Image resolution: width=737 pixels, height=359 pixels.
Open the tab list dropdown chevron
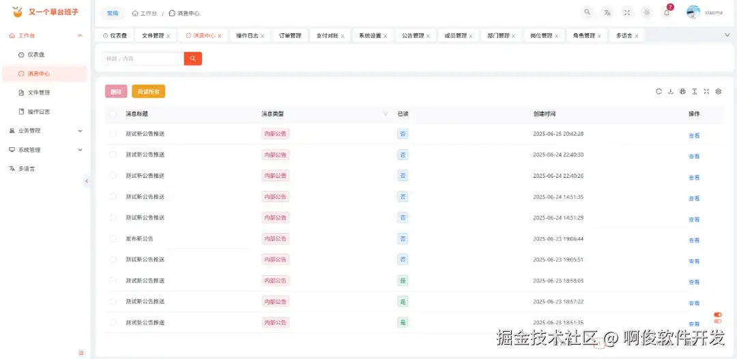point(727,35)
